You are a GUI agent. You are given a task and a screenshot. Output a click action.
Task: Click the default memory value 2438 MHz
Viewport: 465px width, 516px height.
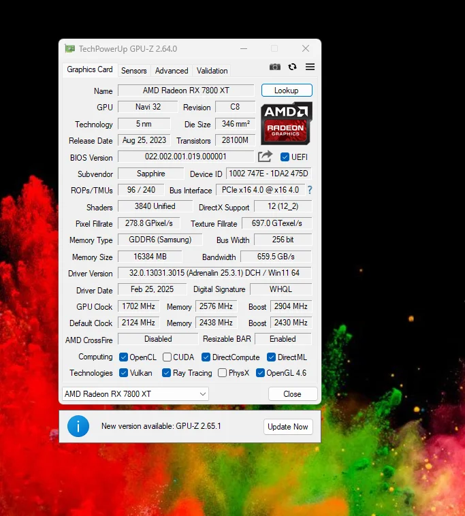(216, 323)
